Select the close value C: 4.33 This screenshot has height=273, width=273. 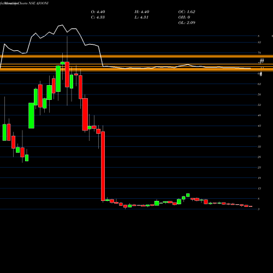point(98,17)
